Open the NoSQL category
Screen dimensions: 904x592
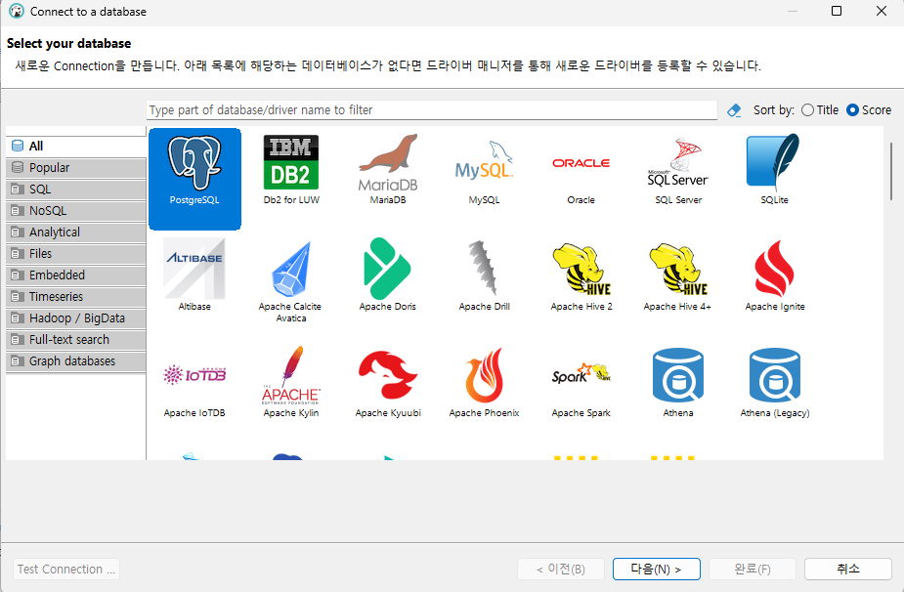tap(75, 210)
